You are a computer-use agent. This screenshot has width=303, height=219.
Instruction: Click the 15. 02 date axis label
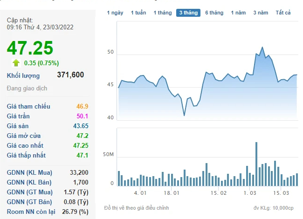[x=219, y=192]
